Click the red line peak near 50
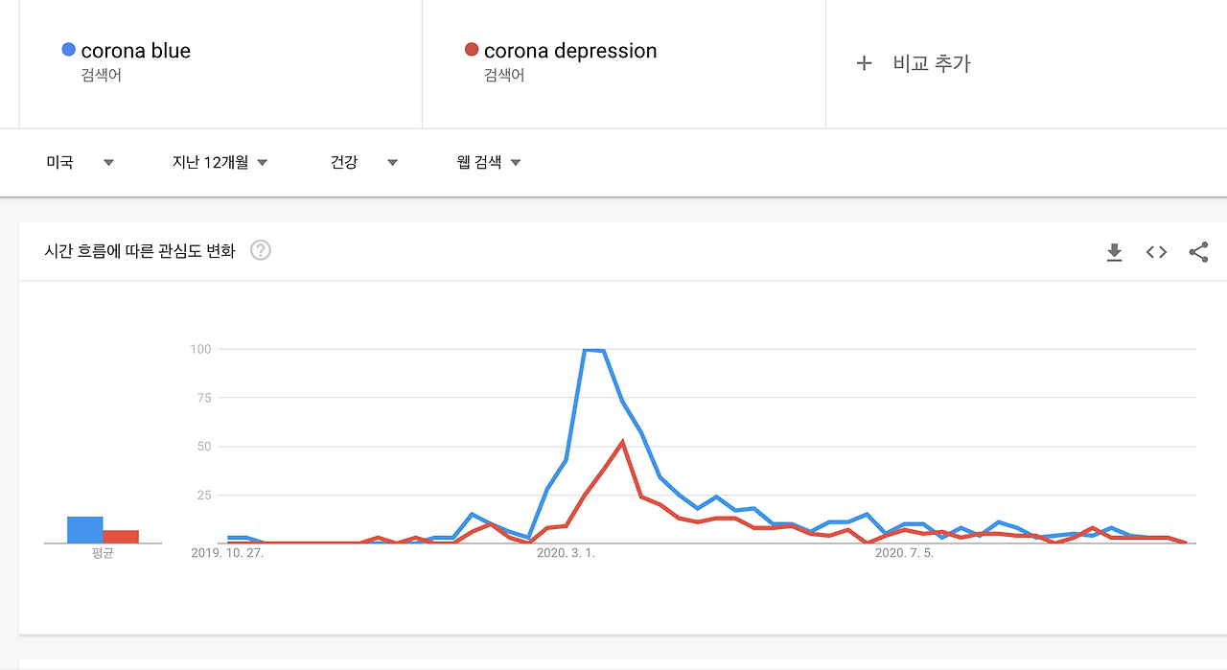The height and width of the screenshot is (670, 1227). click(x=623, y=442)
